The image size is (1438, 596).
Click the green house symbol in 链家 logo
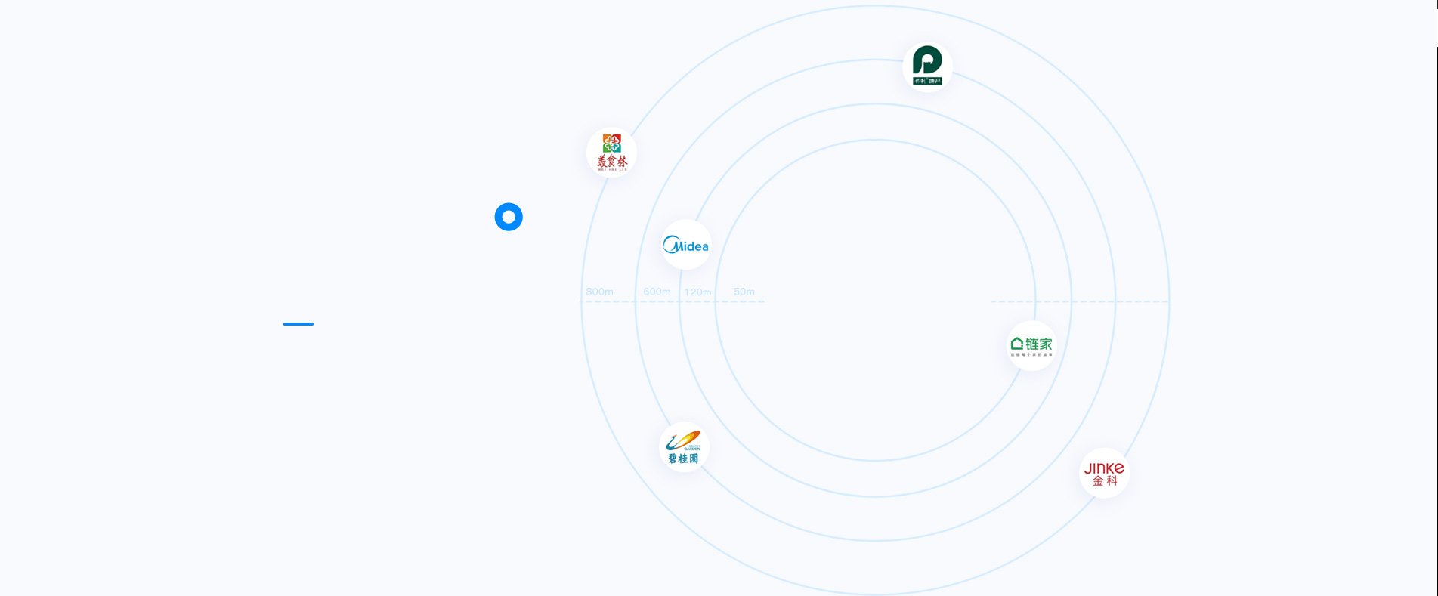pos(1017,344)
